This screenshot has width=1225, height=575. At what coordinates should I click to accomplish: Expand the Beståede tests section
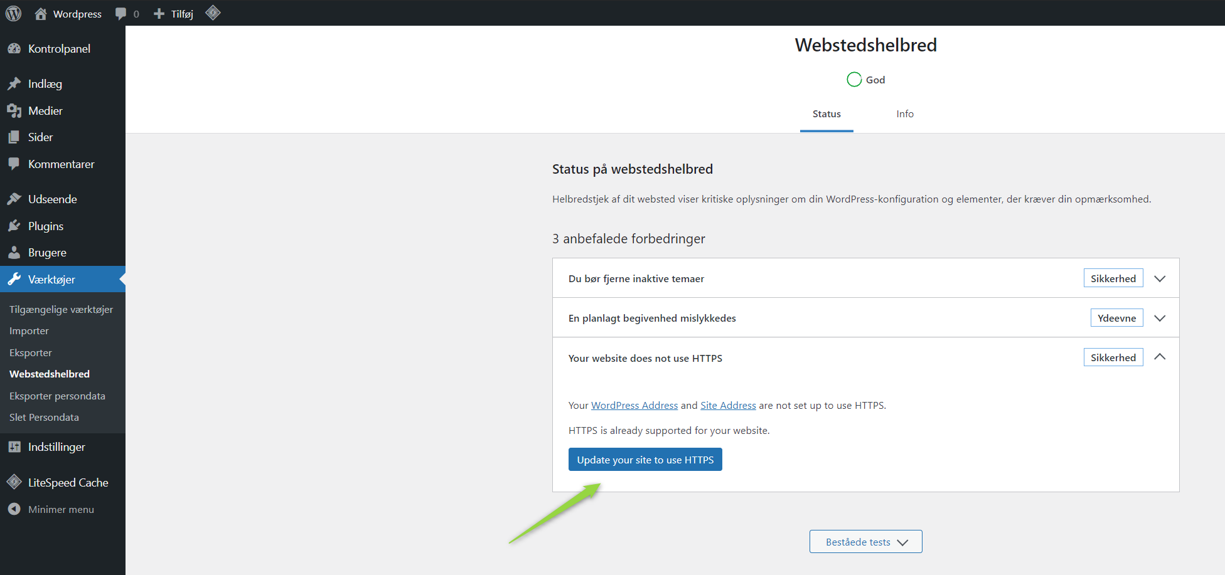point(866,542)
